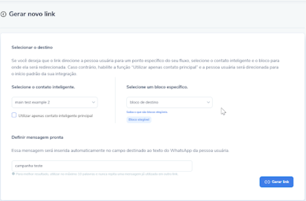Screen dimensions: 306x201
Task: Click the chain link icon in Gerar link button
Action: pos(267,182)
